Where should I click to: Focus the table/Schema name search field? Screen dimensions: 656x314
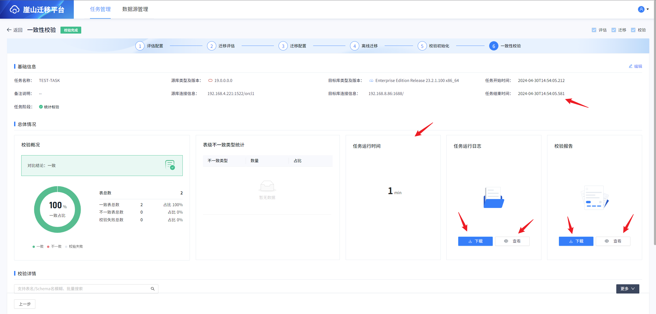click(82, 289)
